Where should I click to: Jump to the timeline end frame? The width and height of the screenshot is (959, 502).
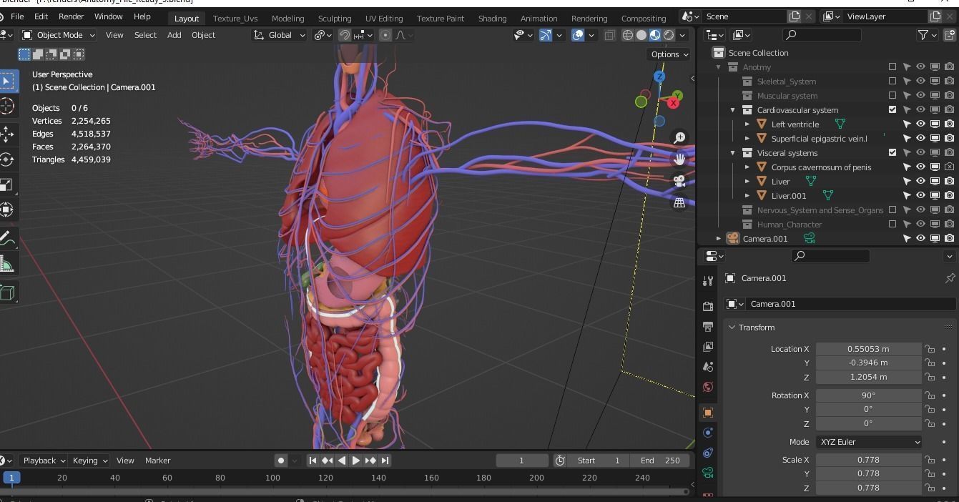pos(385,461)
